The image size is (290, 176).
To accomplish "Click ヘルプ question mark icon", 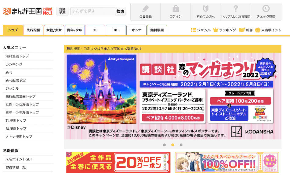I will (x=236, y=9).
